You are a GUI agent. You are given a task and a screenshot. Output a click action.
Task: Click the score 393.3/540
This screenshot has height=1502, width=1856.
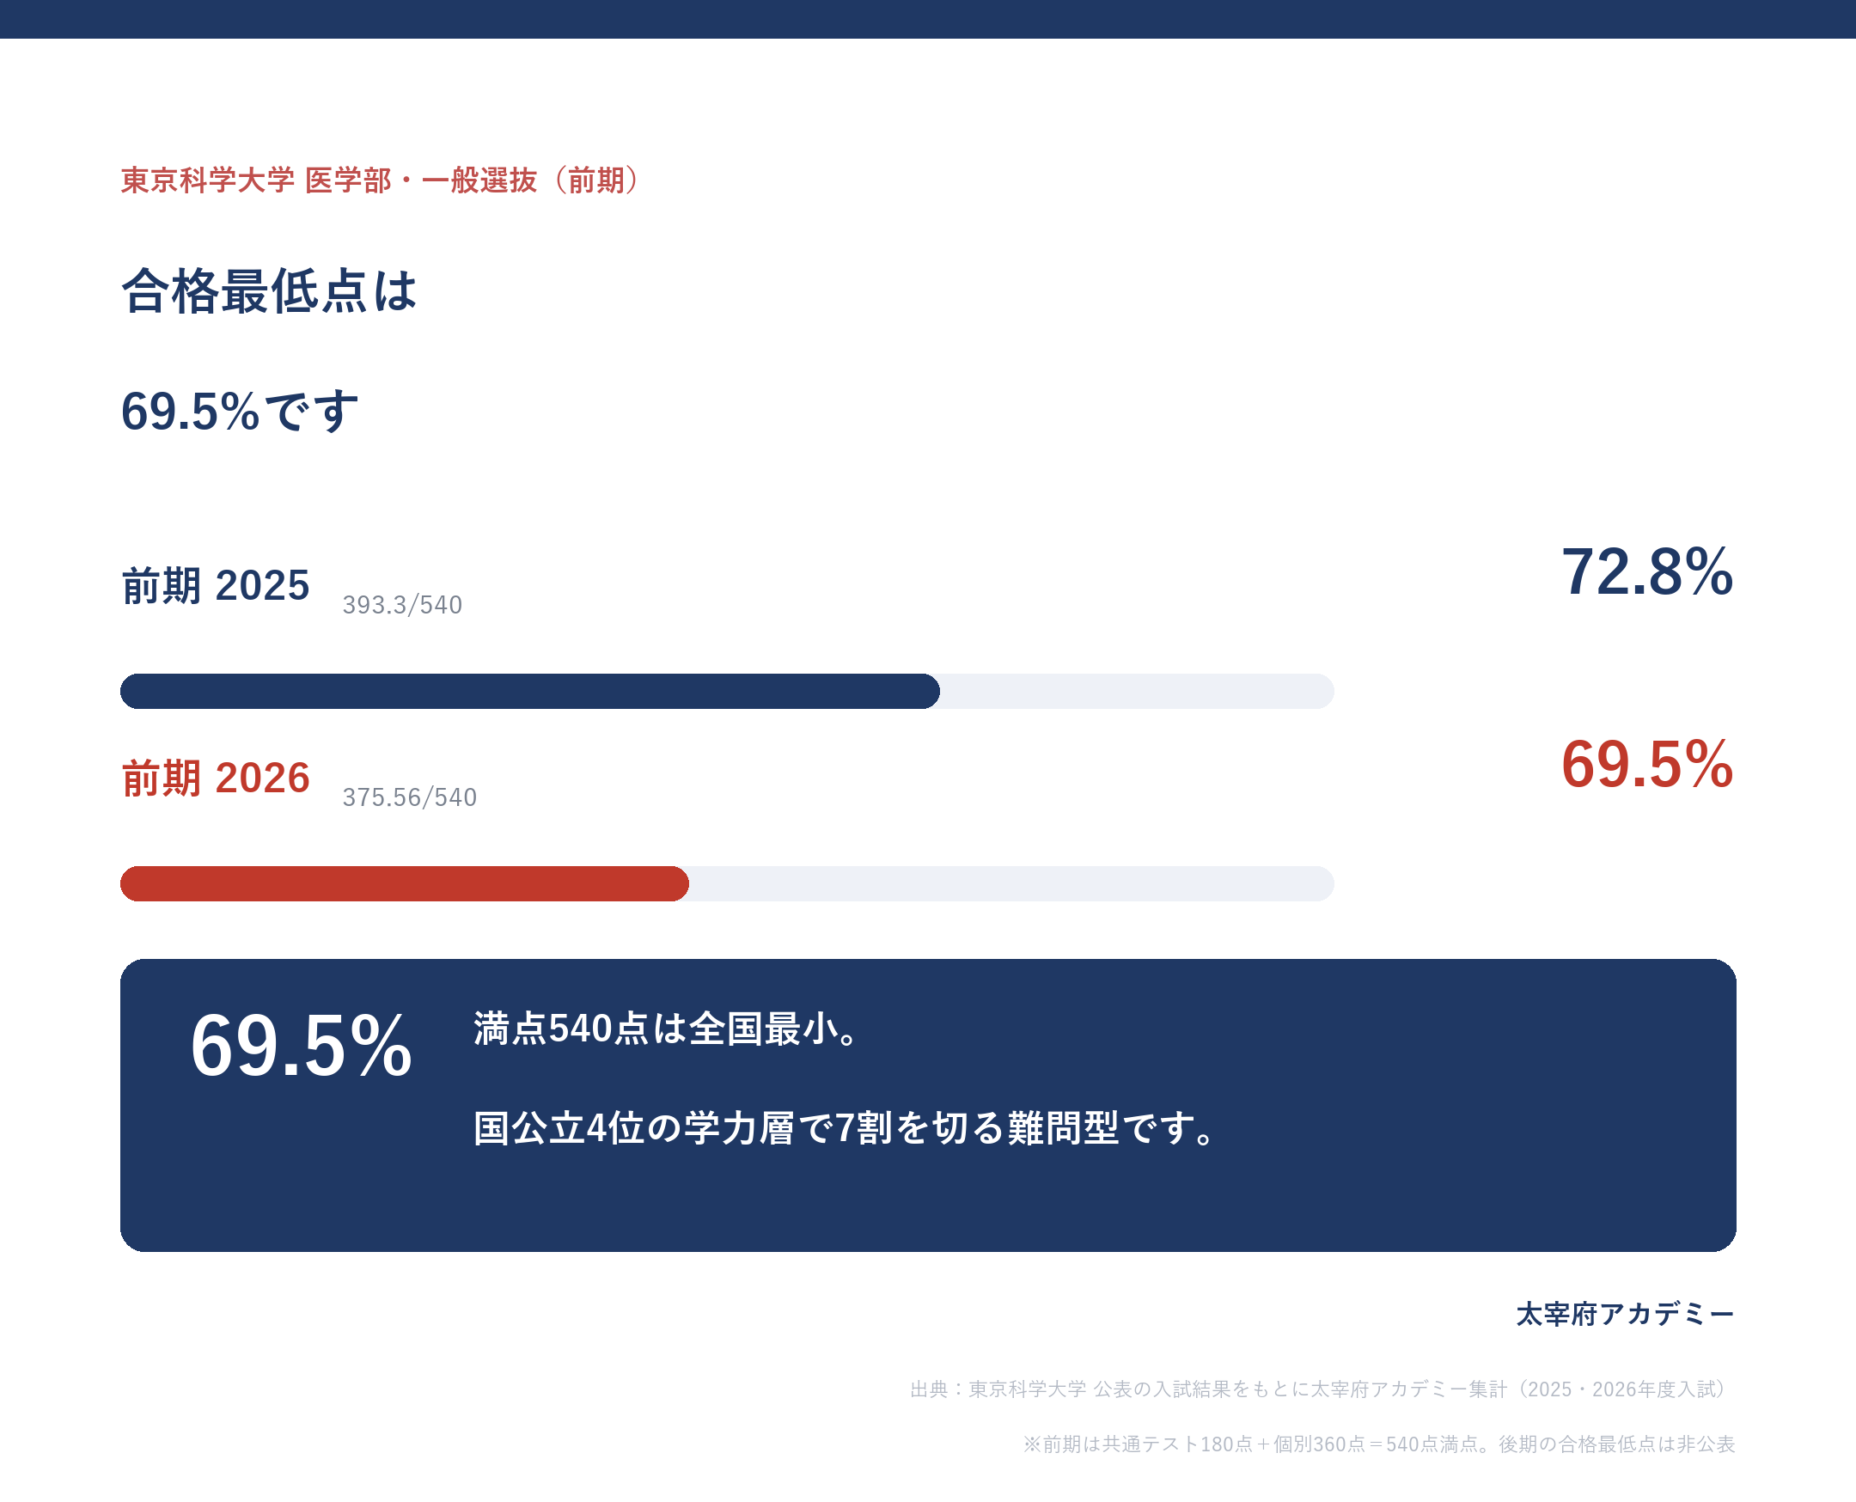pyautogui.click(x=402, y=605)
